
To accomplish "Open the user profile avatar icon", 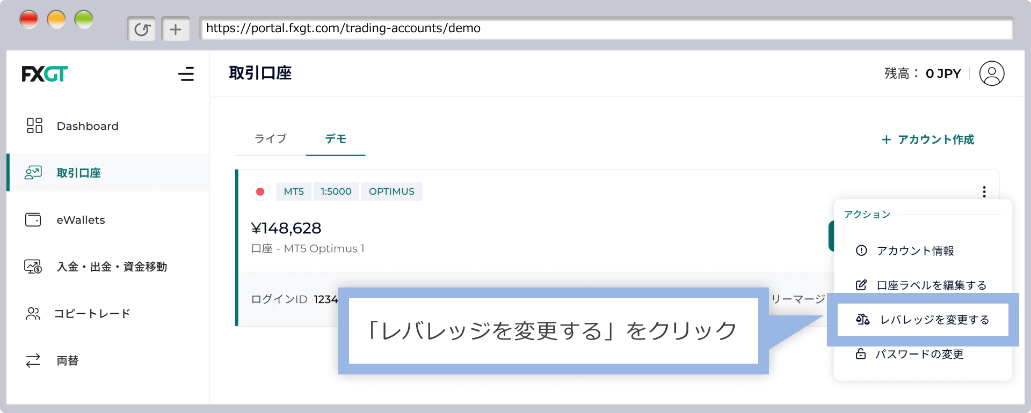I will click(x=991, y=73).
